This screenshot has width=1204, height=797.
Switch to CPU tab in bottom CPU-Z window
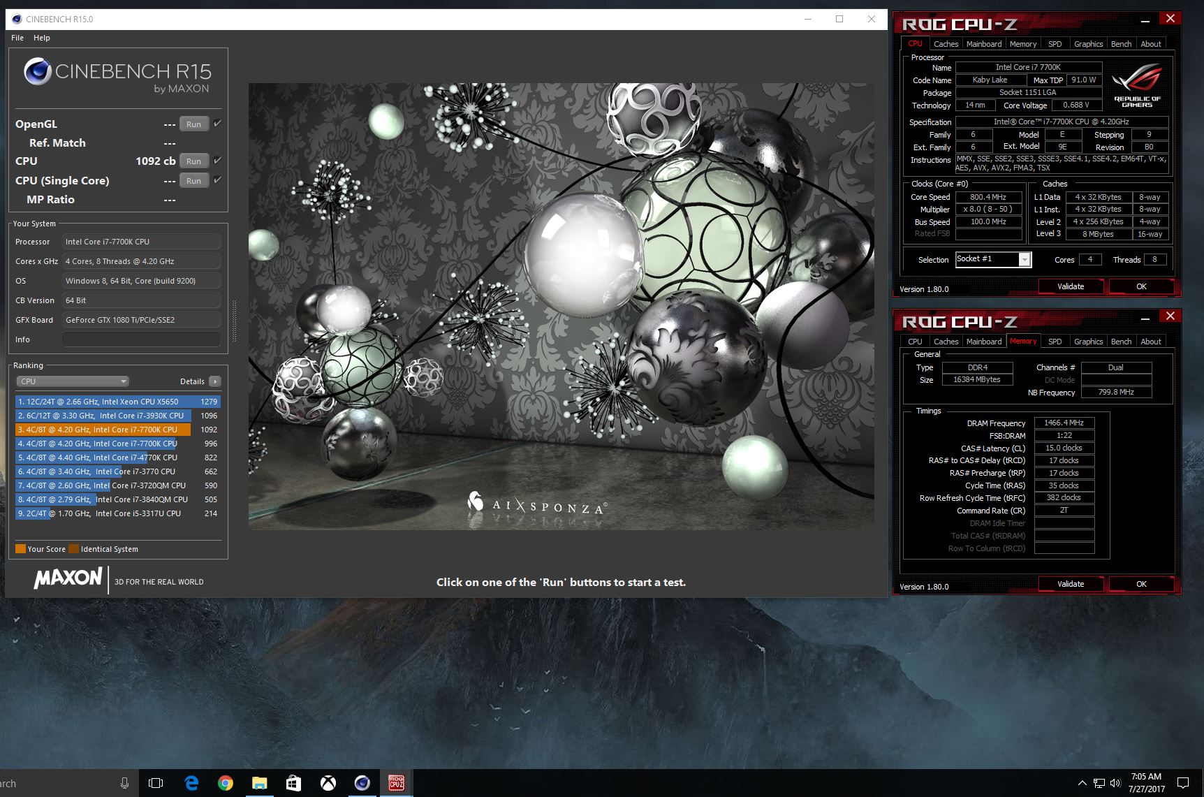(x=915, y=342)
